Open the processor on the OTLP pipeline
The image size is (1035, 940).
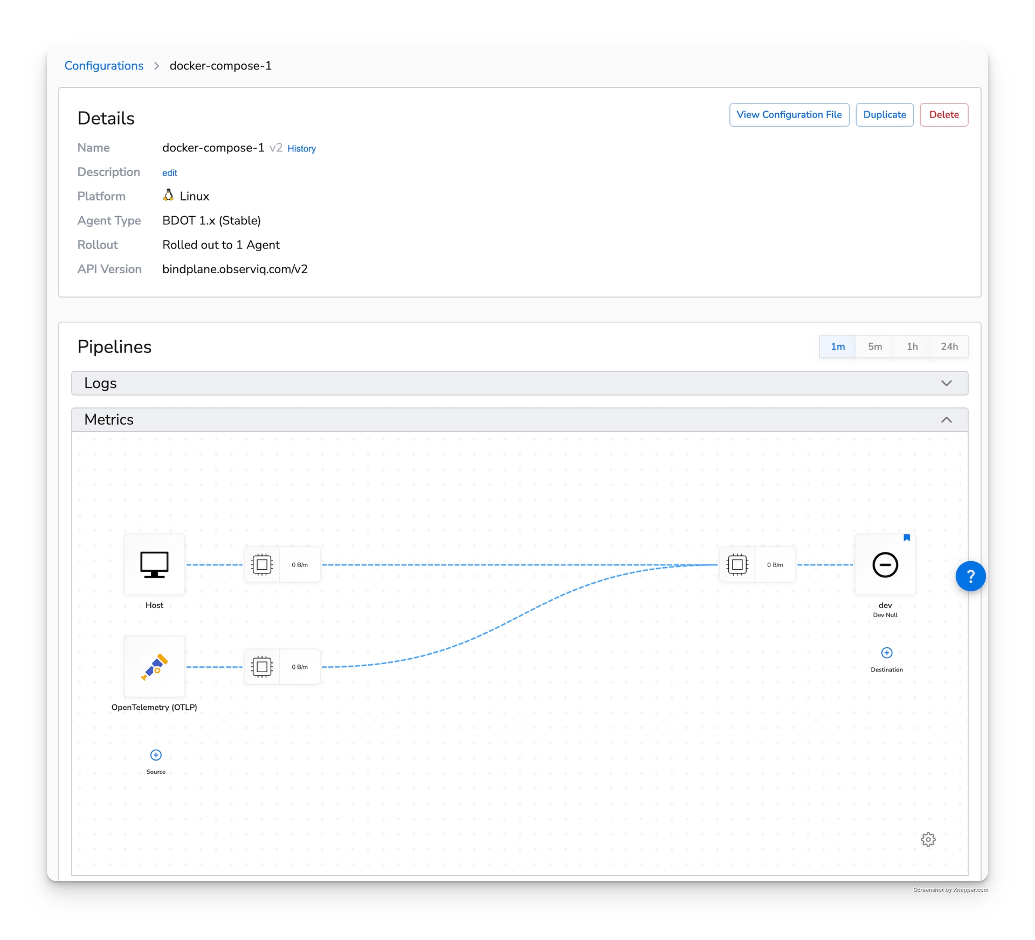point(262,667)
